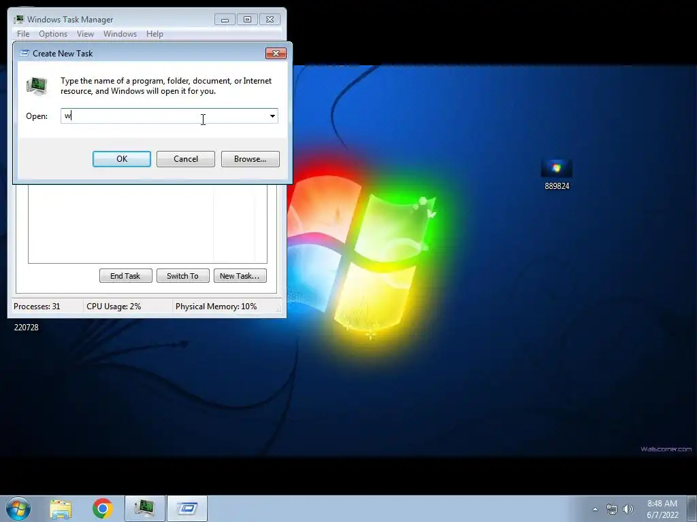This screenshot has height=522, width=697.
Task: Click the CPU Usage: 2% status text
Action: click(114, 307)
